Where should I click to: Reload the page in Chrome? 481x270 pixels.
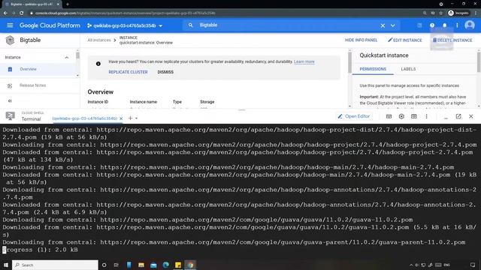pos(22,13)
